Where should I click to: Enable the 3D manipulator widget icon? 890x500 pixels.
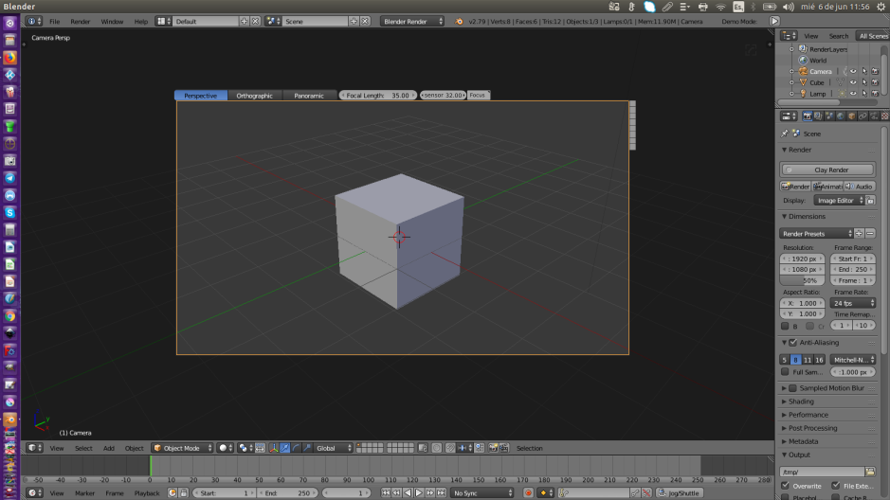274,448
